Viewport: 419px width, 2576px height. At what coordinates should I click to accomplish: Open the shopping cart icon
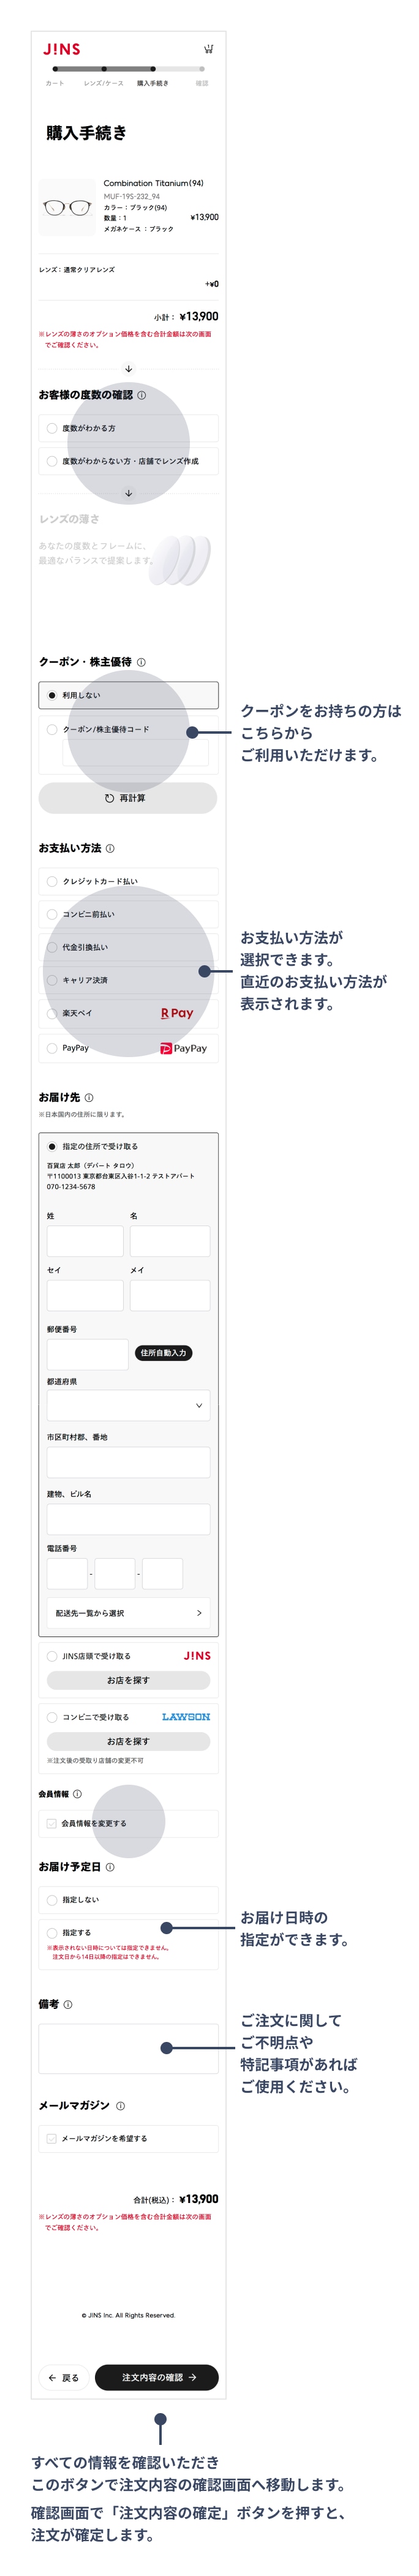tap(208, 48)
